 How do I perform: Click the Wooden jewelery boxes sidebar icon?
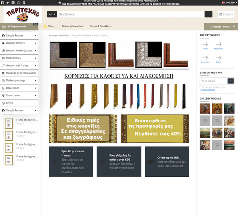(x=3, y=50)
